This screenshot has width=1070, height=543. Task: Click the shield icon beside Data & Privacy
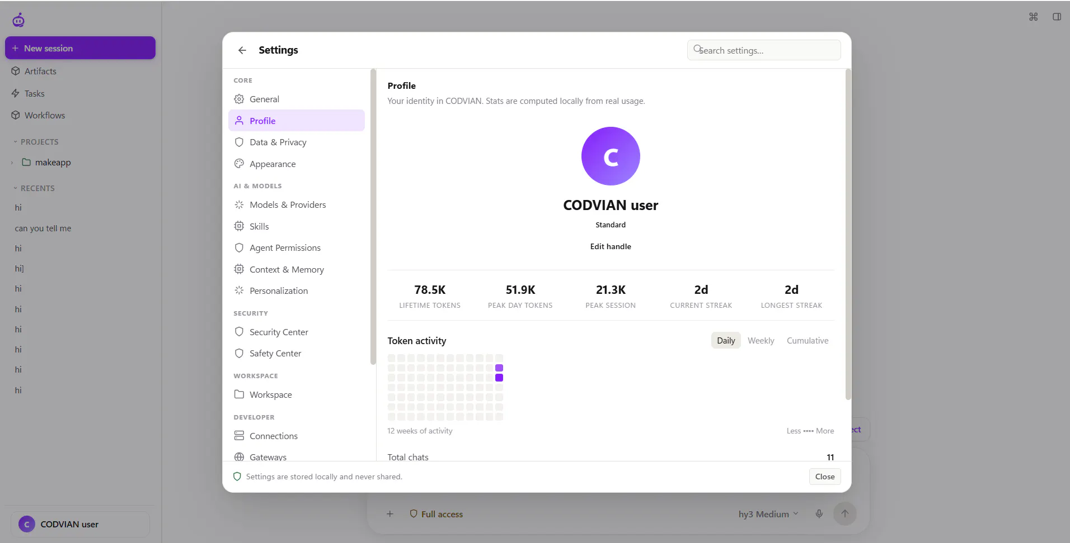pyautogui.click(x=239, y=142)
